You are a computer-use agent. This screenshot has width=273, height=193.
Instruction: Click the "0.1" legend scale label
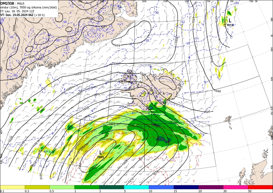(2, 191)
